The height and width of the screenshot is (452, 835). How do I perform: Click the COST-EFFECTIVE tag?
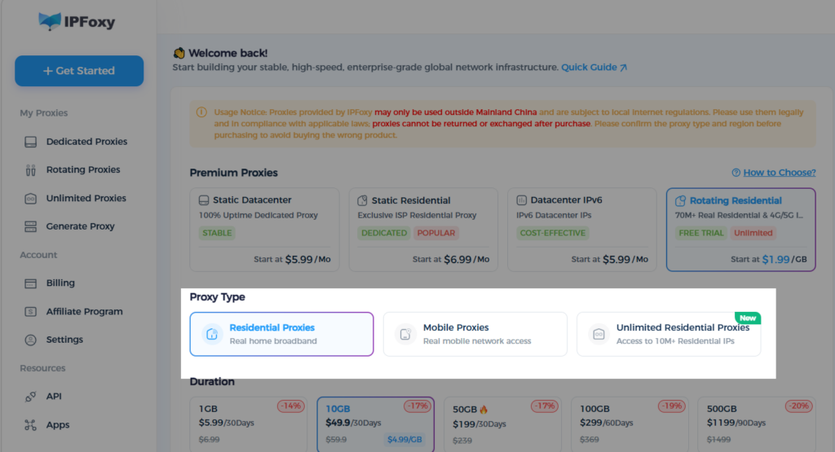[x=553, y=233]
